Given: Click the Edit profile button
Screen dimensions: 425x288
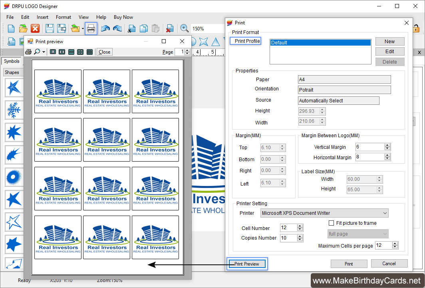Looking at the screenshot, I should [390, 51].
